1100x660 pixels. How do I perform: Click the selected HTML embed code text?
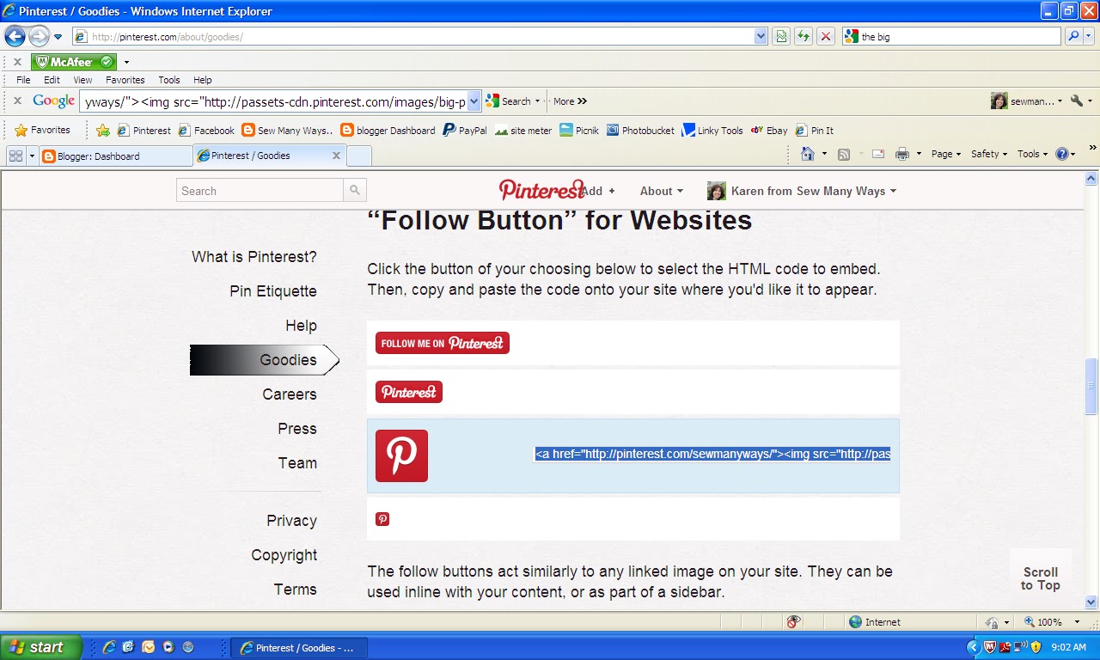click(x=712, y=454)
